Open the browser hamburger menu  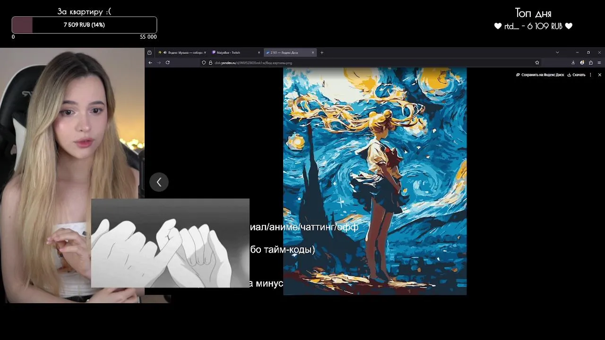(599, 62)
